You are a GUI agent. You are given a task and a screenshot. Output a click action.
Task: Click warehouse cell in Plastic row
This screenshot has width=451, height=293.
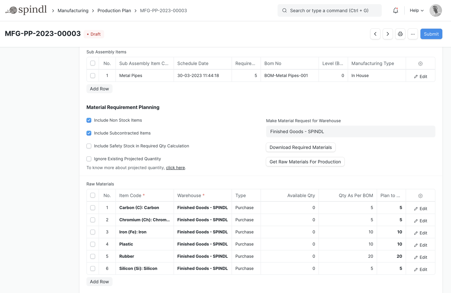(202, 244)
